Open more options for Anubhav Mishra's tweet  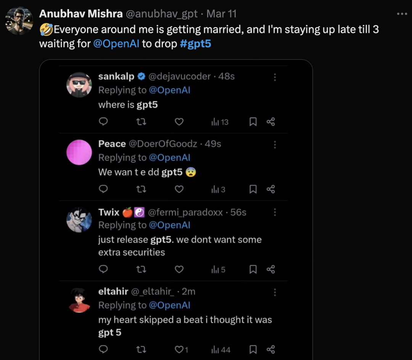tap(402, 14)
